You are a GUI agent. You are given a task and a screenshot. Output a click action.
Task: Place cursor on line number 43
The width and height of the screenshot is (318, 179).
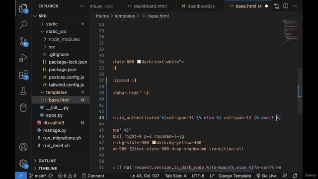coord(101,118)
